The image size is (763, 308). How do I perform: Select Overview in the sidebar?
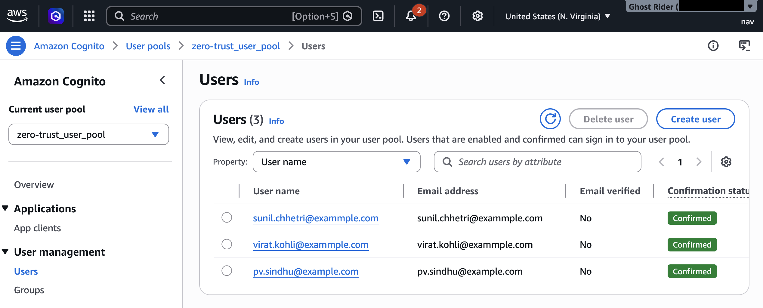point(34,185)
